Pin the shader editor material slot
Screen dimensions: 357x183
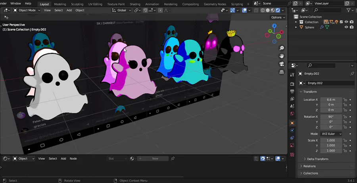(x=173, y=158)
